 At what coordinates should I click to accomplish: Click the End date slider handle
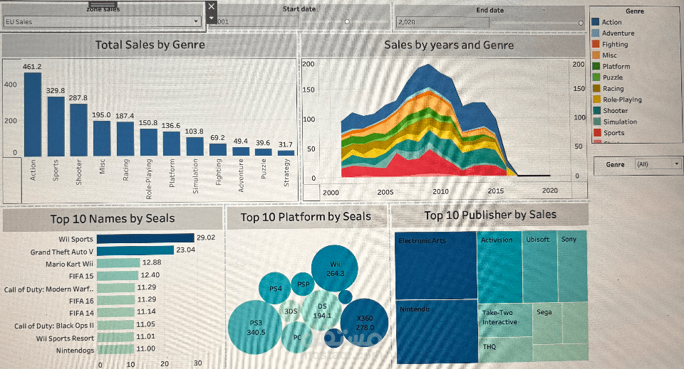tap(581, 23)
